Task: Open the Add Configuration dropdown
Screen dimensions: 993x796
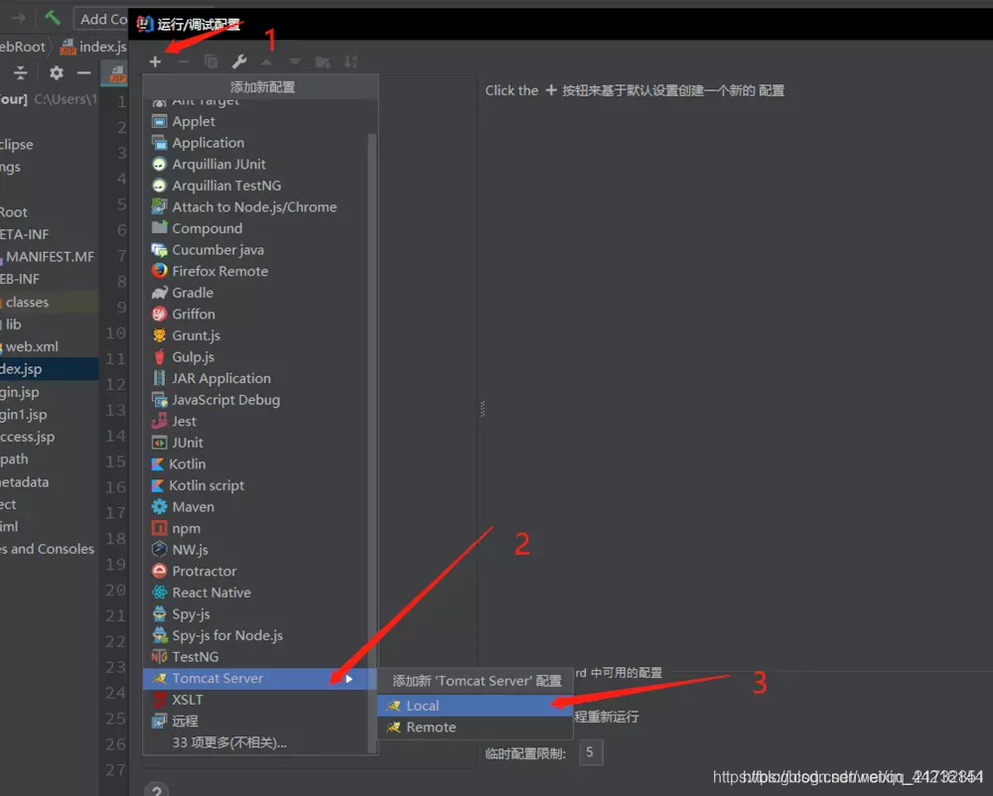Action: click(x=101, y=19)
